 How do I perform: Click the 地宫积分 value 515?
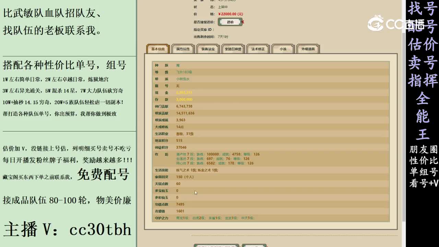(x=179, y=141)
